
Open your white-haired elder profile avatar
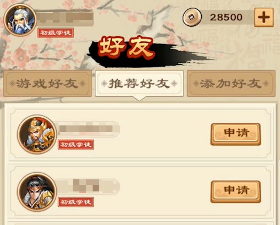[x=20, y=20]
